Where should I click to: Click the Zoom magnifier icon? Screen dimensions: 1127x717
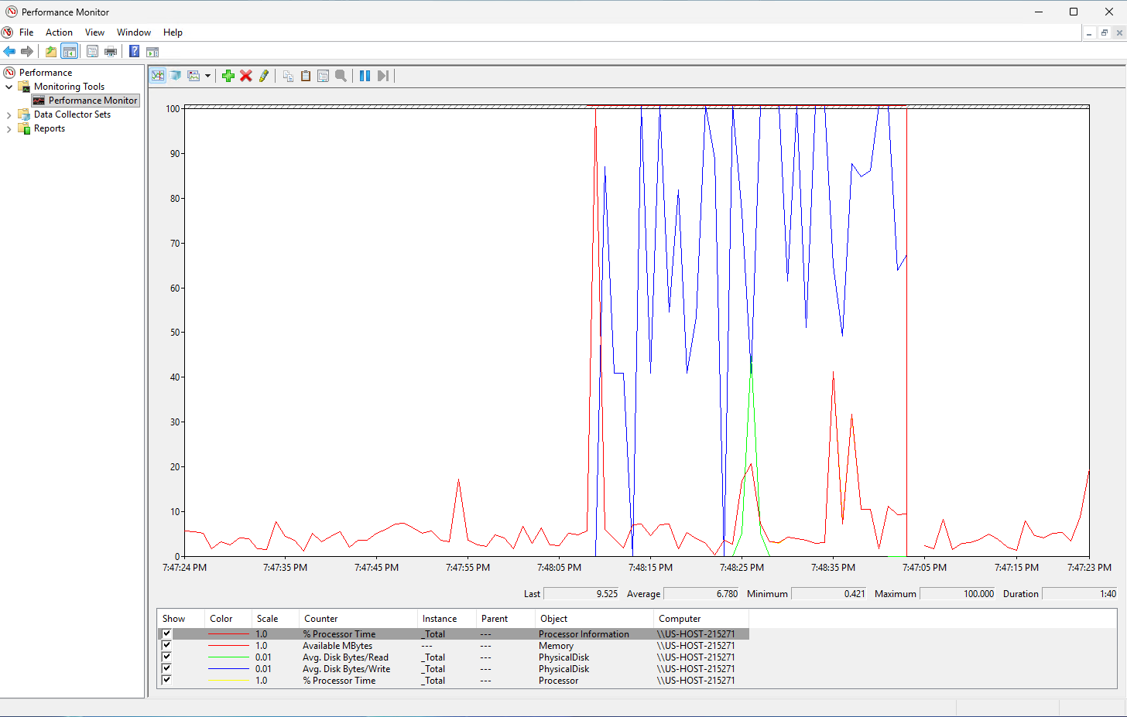(341, 76)
